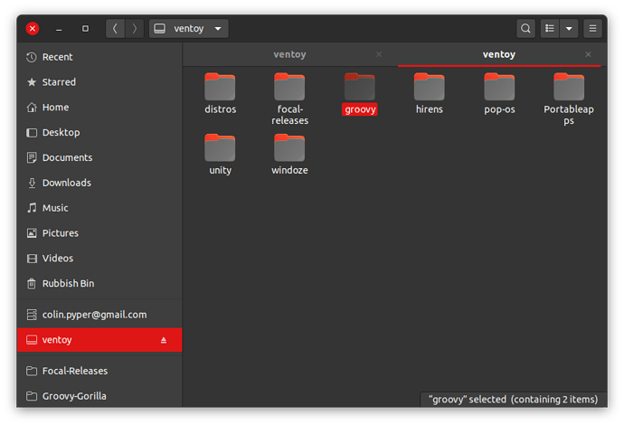
Task: Select the groovy folder icon
Action: click(x=359, y=86)
